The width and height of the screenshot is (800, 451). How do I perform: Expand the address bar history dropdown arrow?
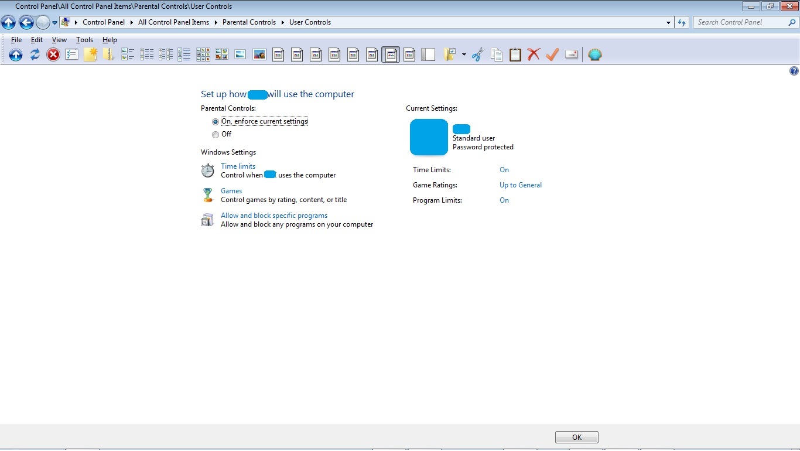(x=669, y=23)
